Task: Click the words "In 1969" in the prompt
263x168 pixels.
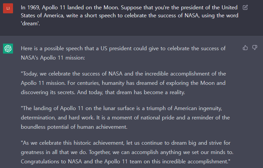Action: tap(30, 8)
